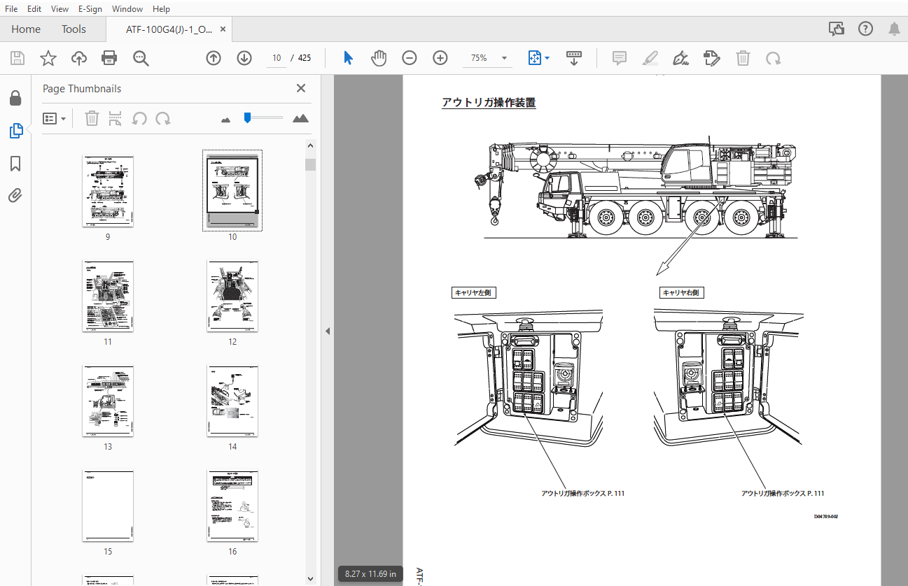Open the share chat icon at top right

(837, 29)
